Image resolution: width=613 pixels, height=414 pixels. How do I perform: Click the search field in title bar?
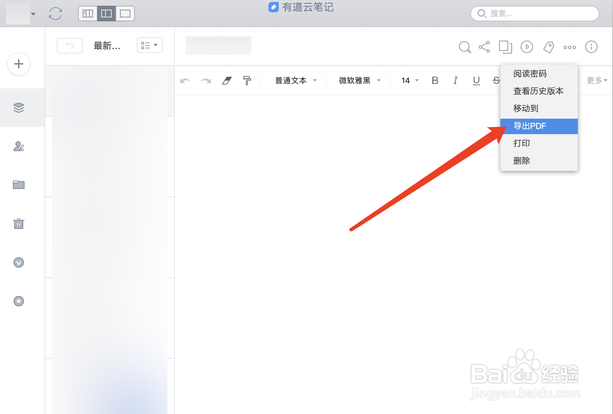click(x=535, y=14)
